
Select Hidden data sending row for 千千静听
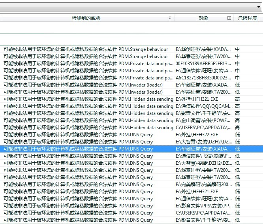(131, 113)
